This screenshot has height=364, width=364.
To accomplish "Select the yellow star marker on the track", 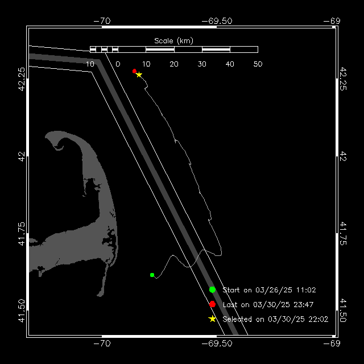I will pos(139,75).
